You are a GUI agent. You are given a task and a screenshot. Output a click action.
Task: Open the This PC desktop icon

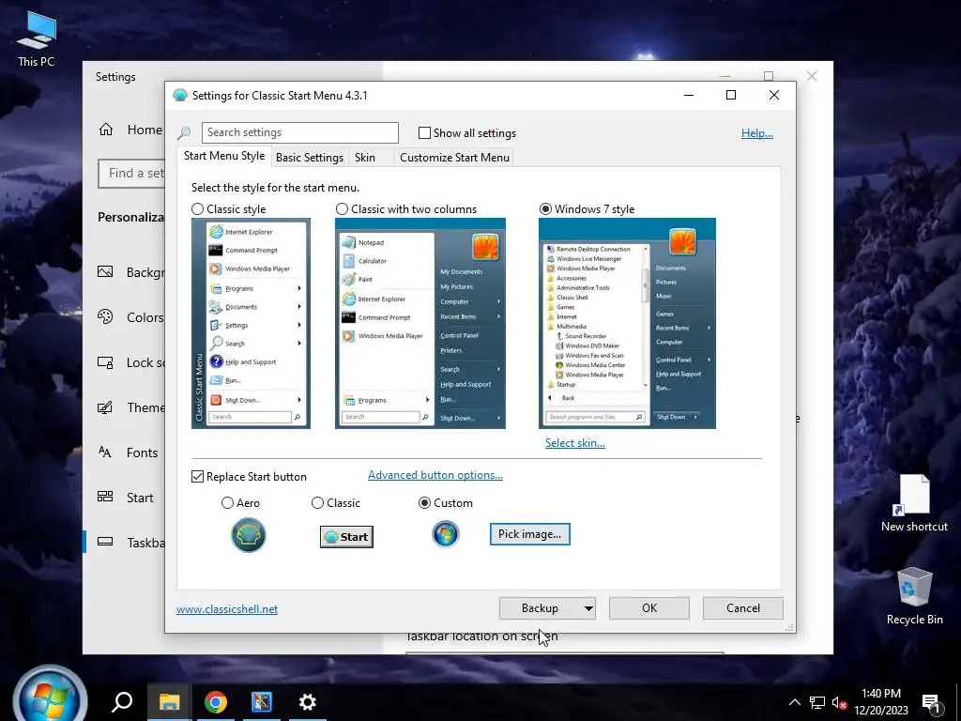(x=37, y=39)
